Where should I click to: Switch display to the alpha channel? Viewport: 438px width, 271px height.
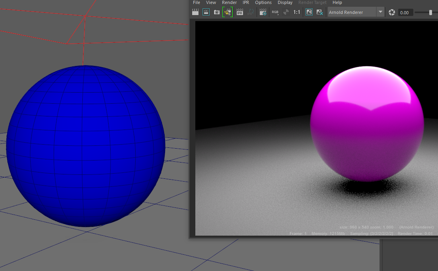point(286,12)
